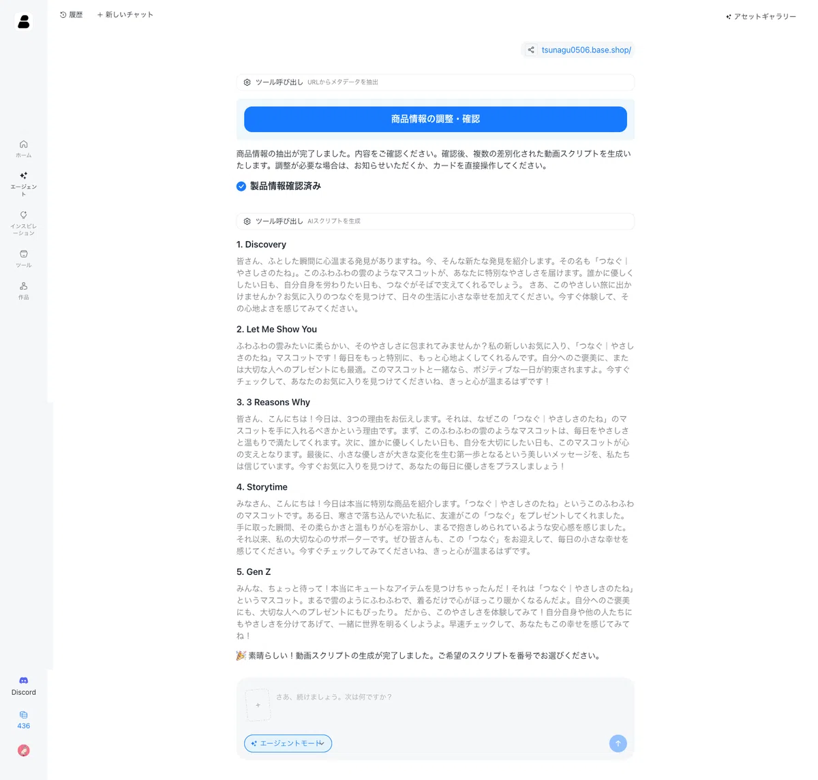Screen dimensions: 818x780
Task: Click gear icon on metadata tool call
Action: coord(247,82)
